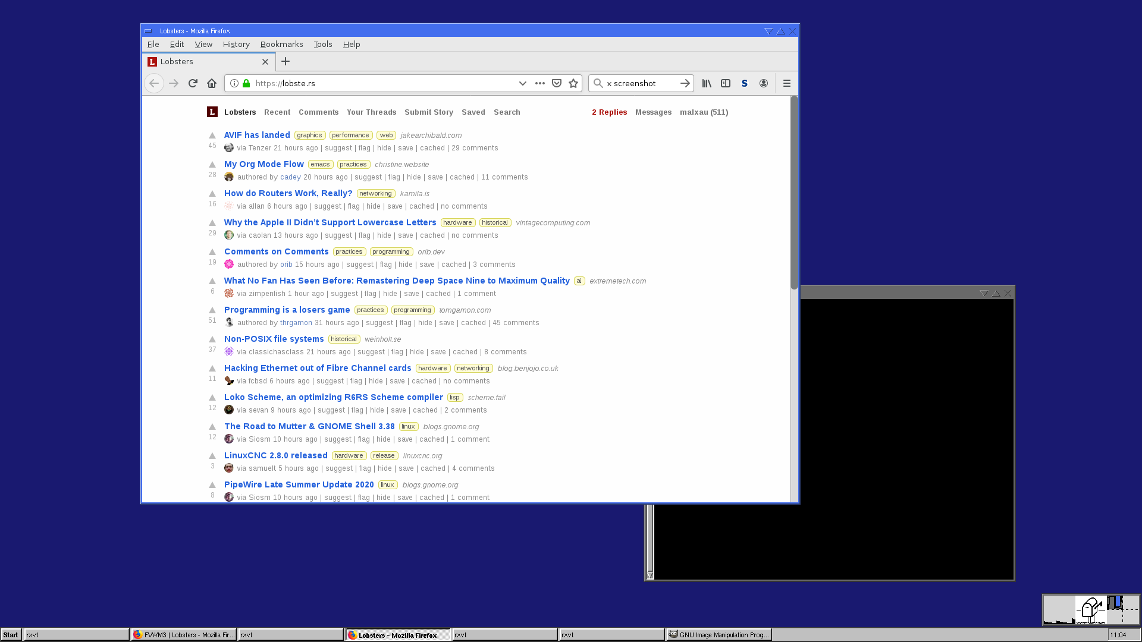Open the '2 Replies' link

coord(609,112)
